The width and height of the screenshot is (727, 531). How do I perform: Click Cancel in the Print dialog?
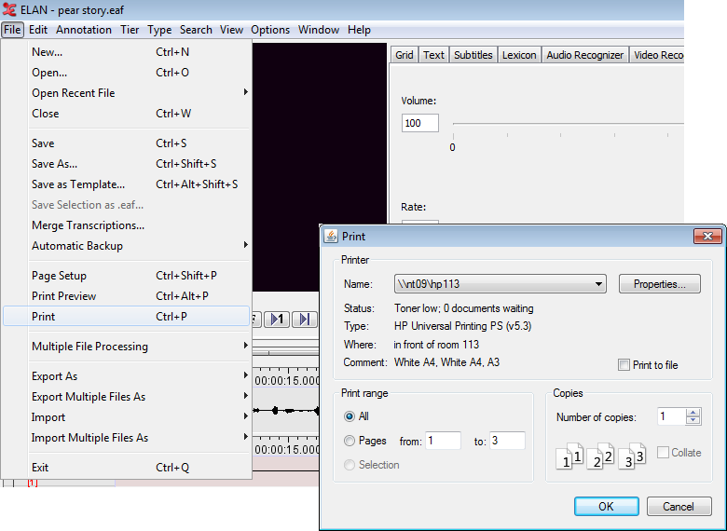679,506
